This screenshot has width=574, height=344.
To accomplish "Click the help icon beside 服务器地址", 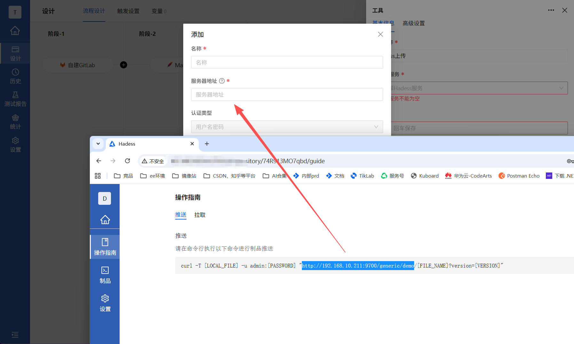I will click(222, 81).
